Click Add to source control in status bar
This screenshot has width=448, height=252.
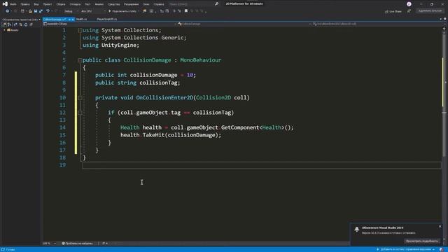(406, 249)
